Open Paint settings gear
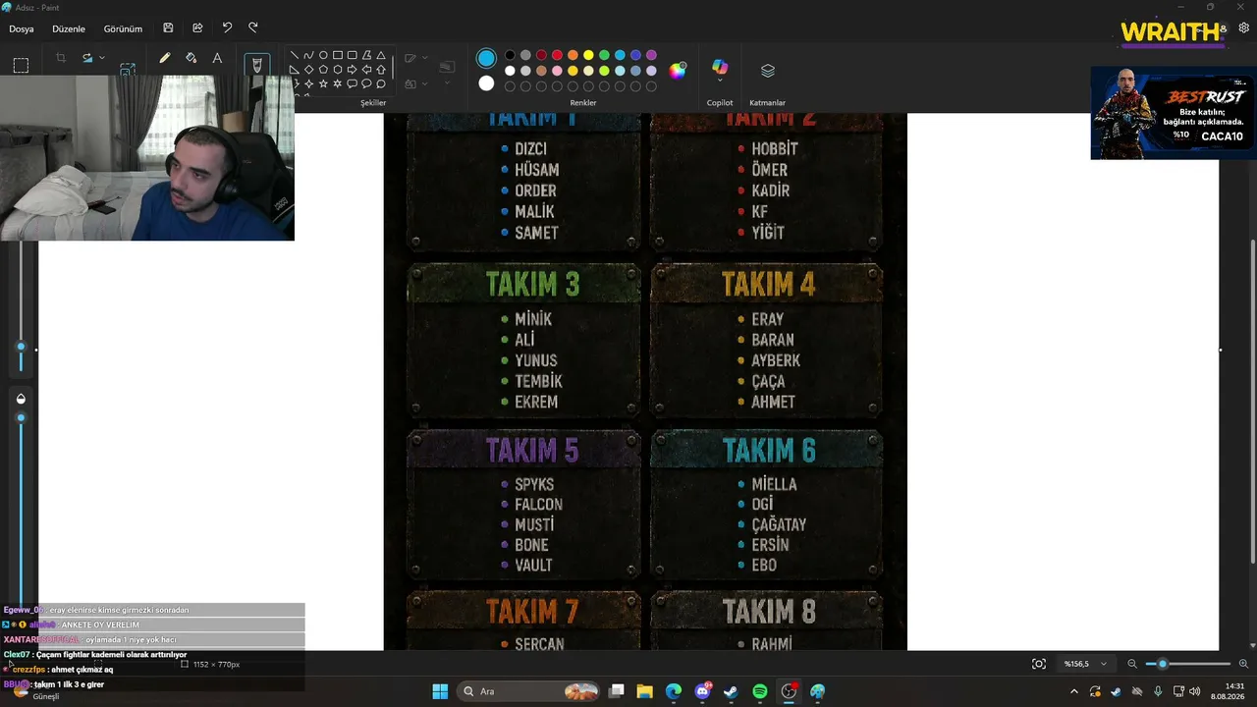The height and width of the screenshot is (707, 1257). (x=1243, y=28)
